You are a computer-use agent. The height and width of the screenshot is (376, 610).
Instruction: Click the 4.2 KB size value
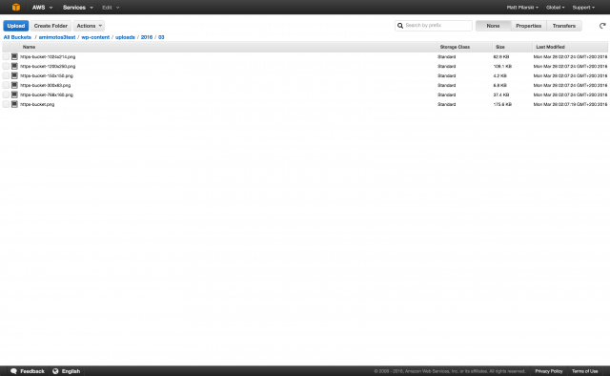[x=499, y=75]
